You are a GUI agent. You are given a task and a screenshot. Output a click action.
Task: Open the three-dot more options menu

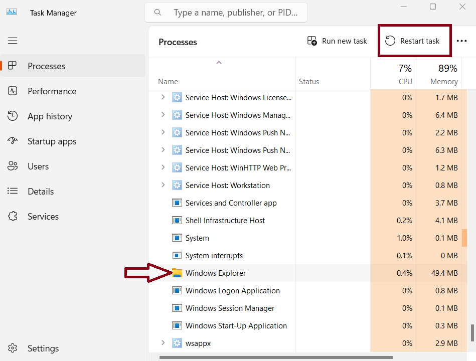point(461,41)
